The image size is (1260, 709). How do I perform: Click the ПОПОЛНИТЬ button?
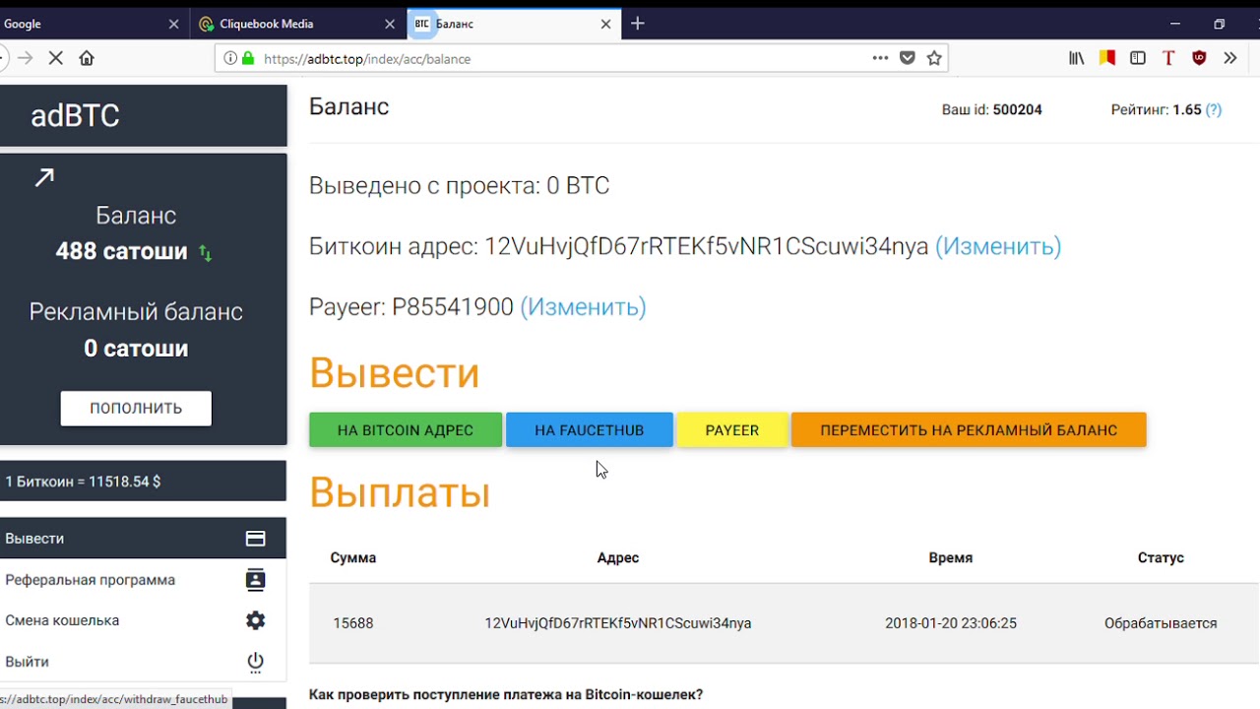tap(136, 408)
